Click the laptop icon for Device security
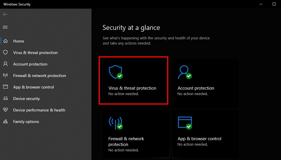The height and width of the screenshot is (160, 281). (x=5, y=98)
